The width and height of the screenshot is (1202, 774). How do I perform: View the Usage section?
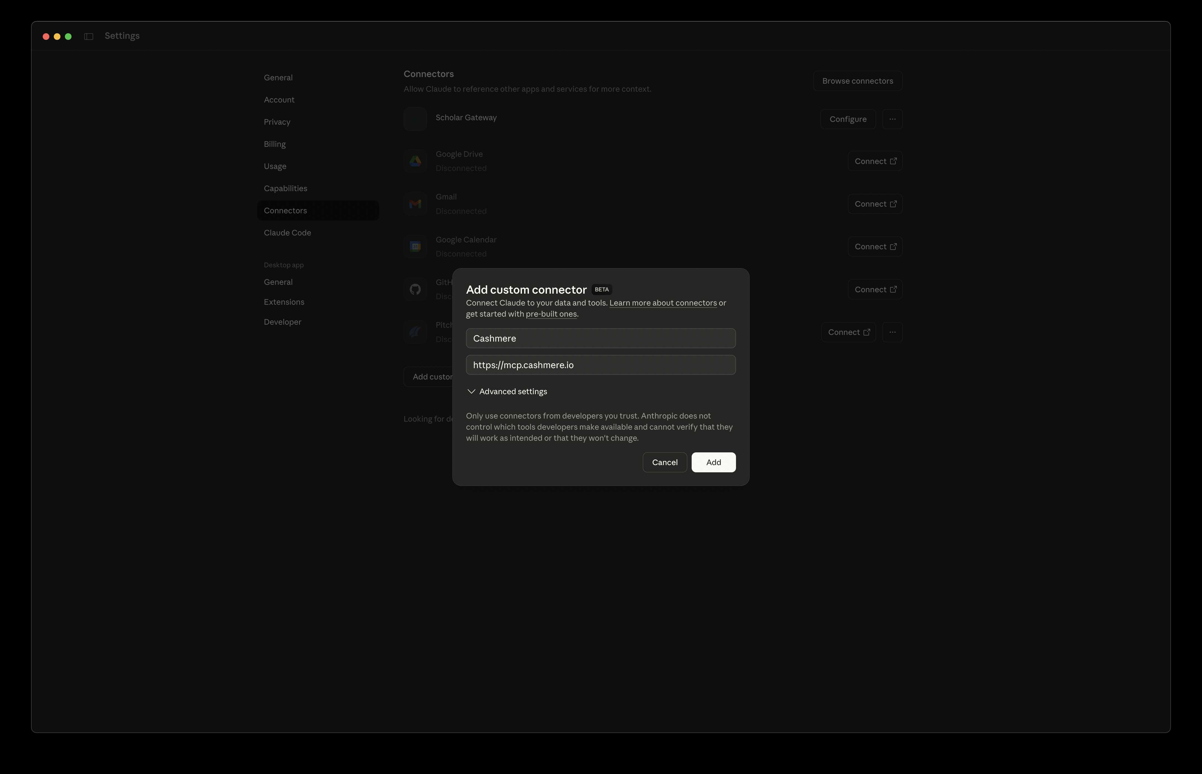tap(275, 166)
